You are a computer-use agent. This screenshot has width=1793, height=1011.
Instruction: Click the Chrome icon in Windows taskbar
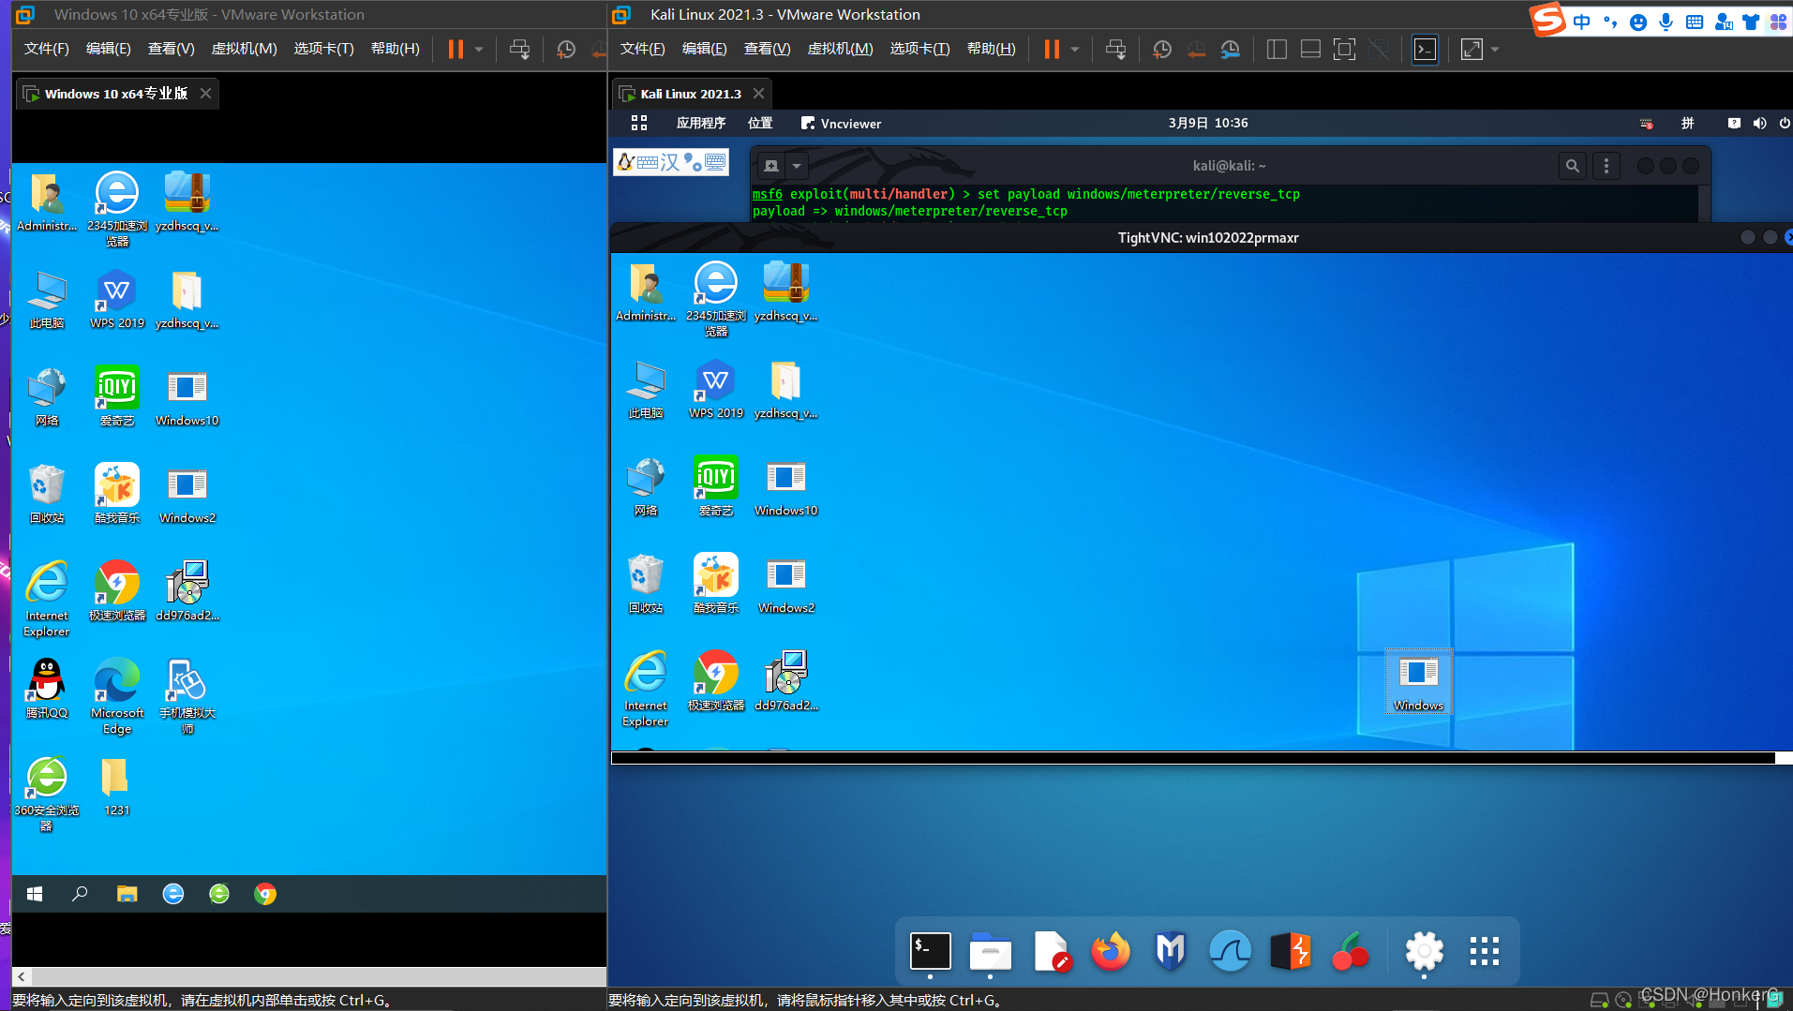tap(265, 894)
